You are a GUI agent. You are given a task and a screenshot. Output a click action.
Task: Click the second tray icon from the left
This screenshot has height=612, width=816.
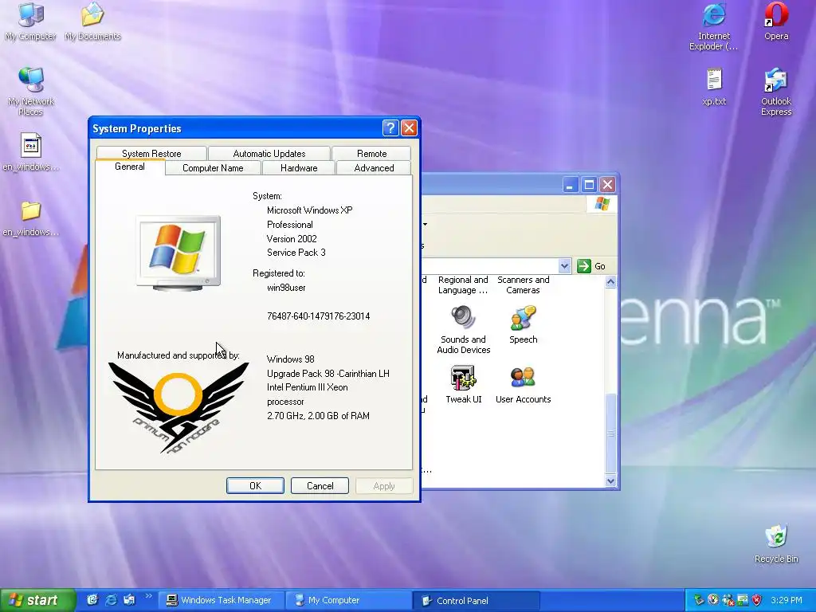pos(713,600)
